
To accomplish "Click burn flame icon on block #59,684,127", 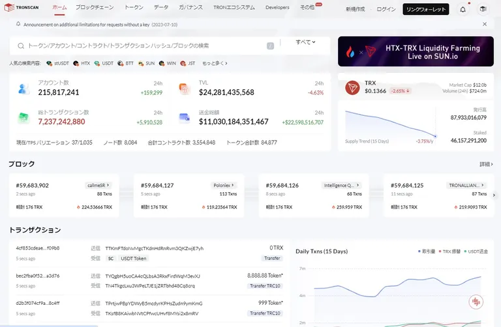I will coord(204,207).
